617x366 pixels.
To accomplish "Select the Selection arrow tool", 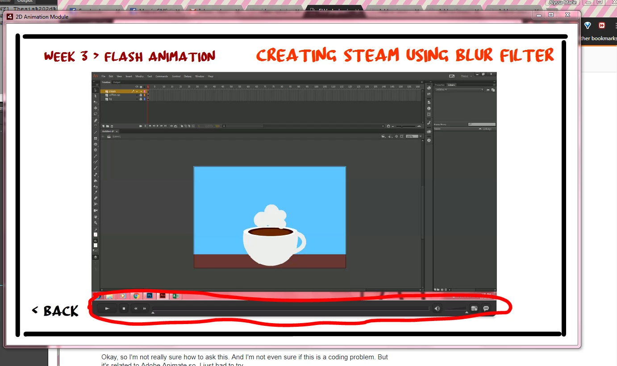I will [96, 90].
